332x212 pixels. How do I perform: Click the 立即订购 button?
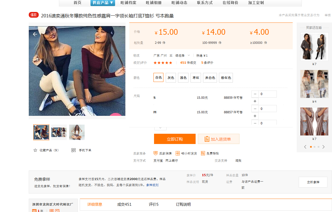point(175,139)
